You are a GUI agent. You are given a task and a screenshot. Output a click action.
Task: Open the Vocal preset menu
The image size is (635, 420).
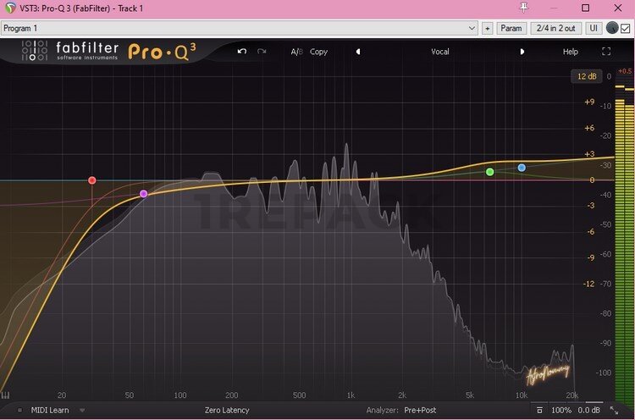pos(439,52)
